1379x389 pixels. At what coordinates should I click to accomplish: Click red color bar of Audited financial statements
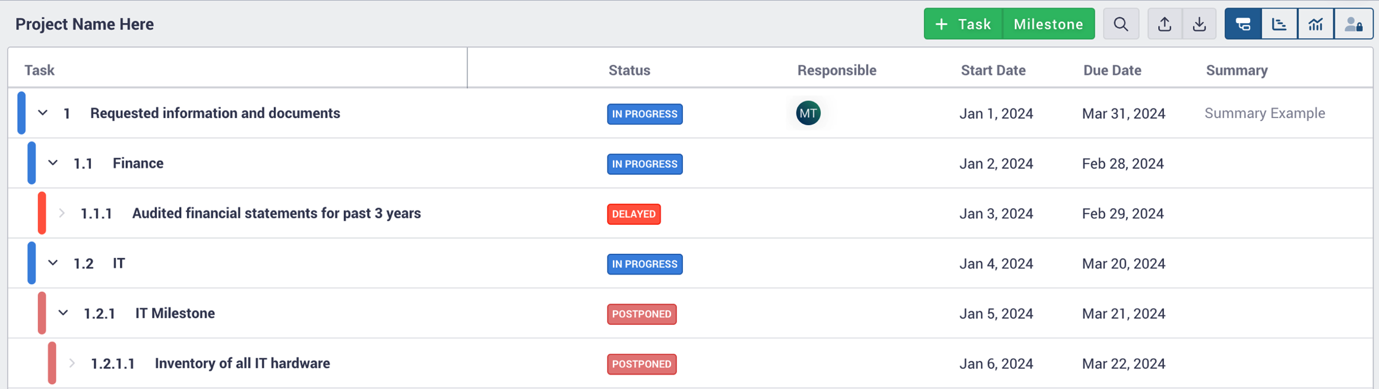[42, 213]
